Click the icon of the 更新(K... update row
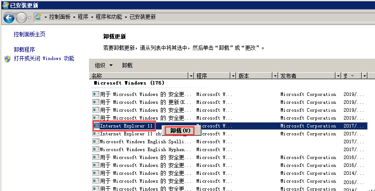375x191 pixels. [x=96, y=102]
